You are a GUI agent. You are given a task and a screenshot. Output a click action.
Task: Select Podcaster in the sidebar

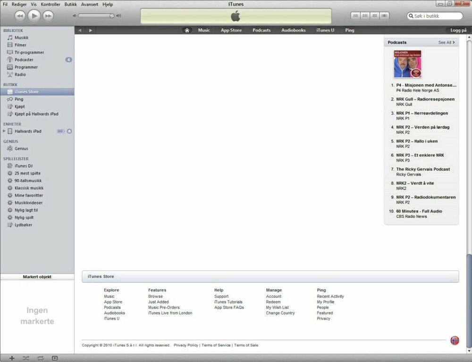[x=37, y=59]
